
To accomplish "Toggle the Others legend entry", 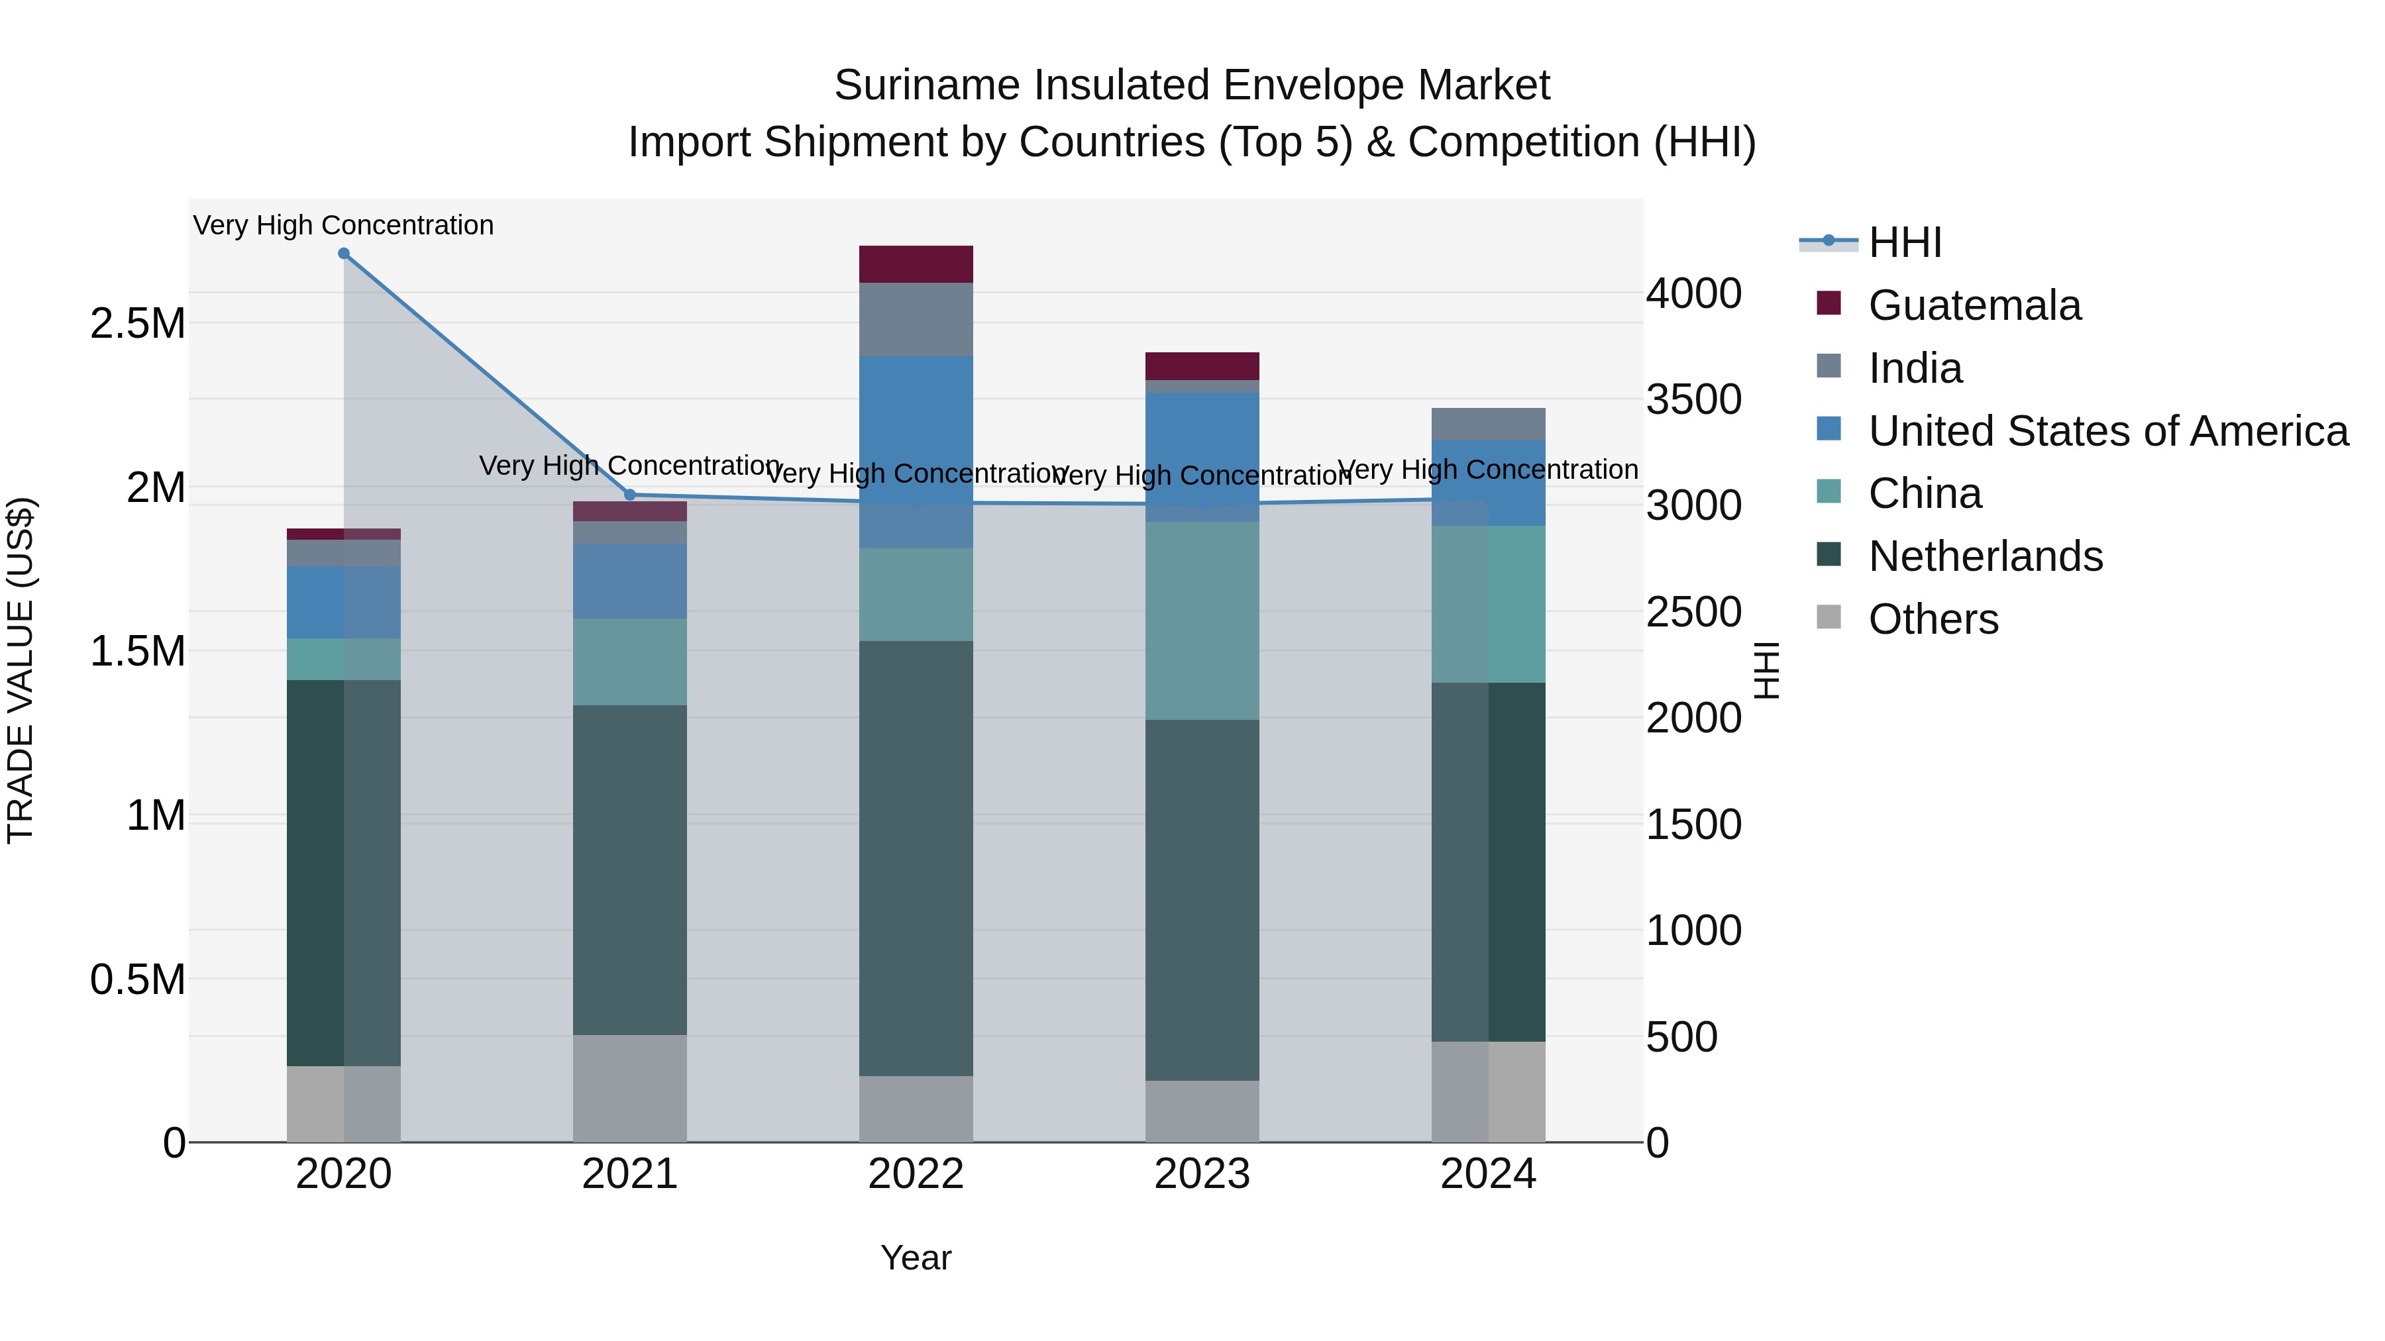I will click(1907, 619).
